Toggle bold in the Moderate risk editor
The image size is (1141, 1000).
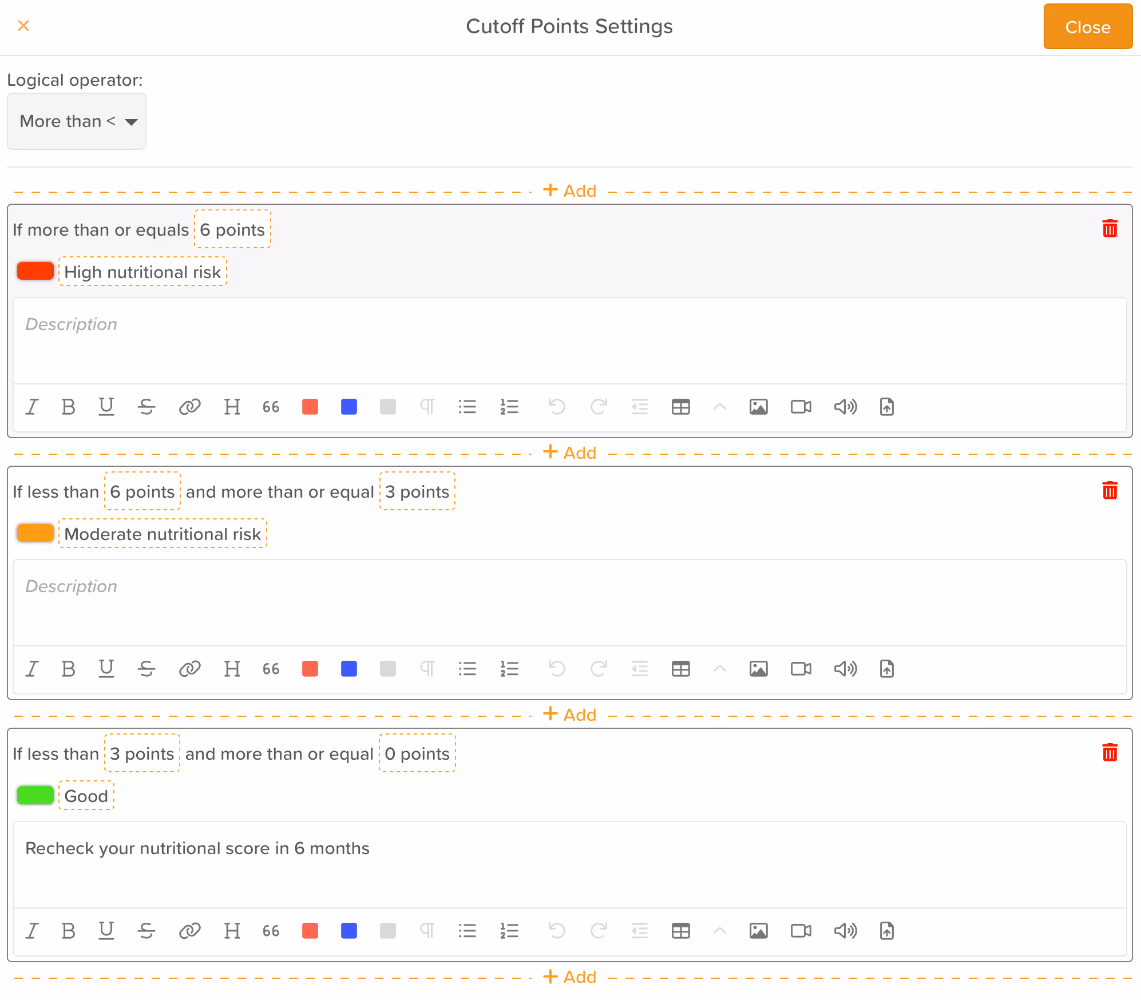click(69, 669)
